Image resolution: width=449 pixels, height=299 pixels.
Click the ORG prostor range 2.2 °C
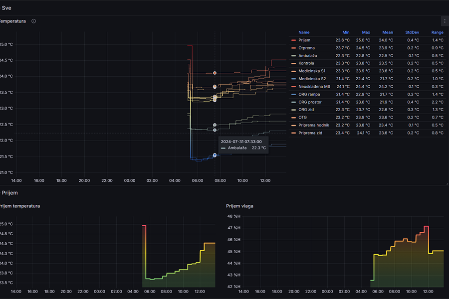(438, 102)
